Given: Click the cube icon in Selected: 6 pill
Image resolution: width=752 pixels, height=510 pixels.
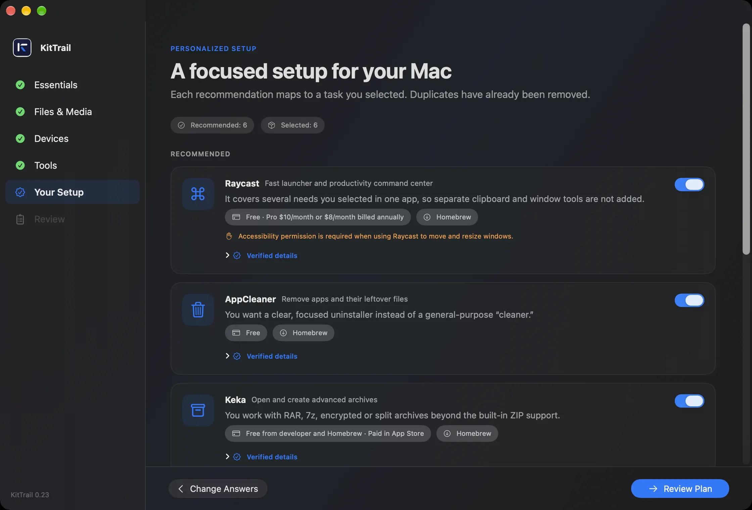Looking at the screenshot, I should tap(272, 125).
